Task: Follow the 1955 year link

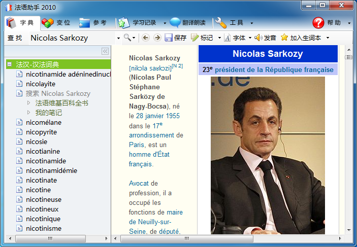Action: point(173,116)
